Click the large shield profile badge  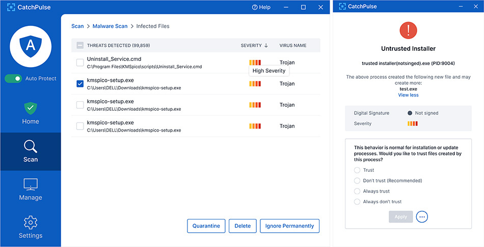coord(30,47)
